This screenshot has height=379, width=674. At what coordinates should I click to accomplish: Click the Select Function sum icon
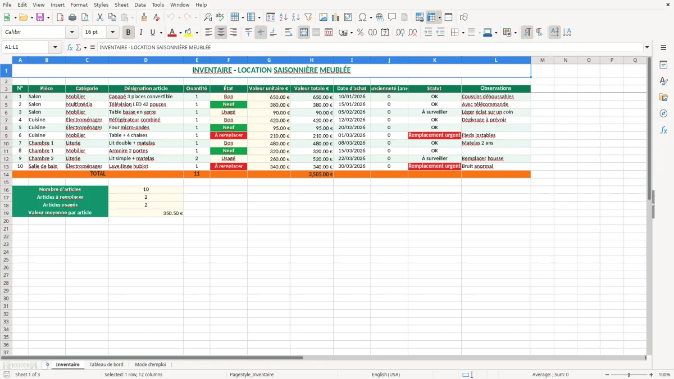pos(79,47)
